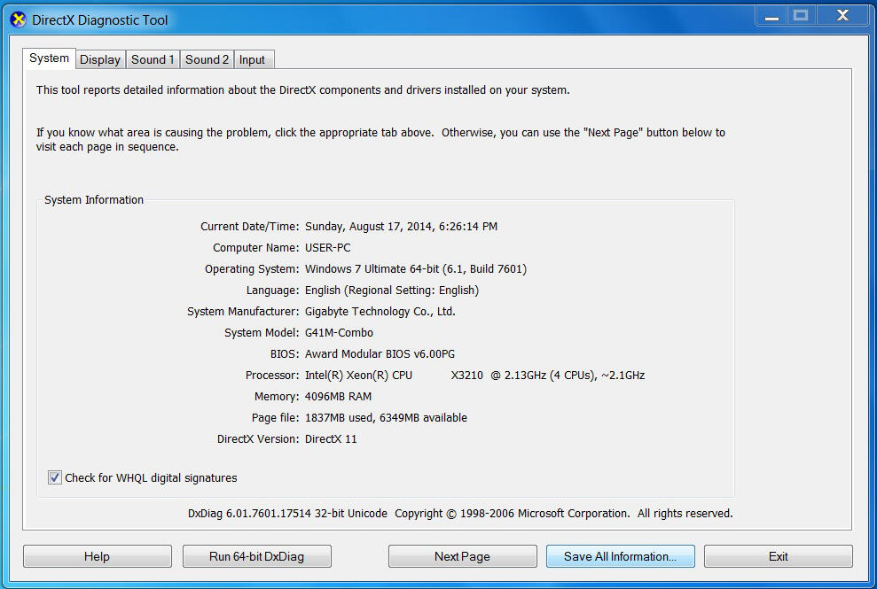The height and width of the screenshot is (589, 877).
Task: Click "Gigabyte Technology Co., Ltd." text
Action: click(x=380, y=311)
